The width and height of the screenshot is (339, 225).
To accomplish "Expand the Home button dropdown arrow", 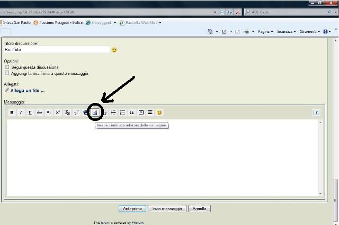I will [217, 32].
